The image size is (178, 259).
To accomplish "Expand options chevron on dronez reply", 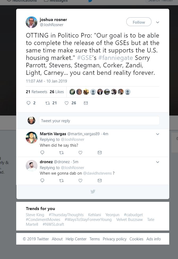I will (158, 162).
